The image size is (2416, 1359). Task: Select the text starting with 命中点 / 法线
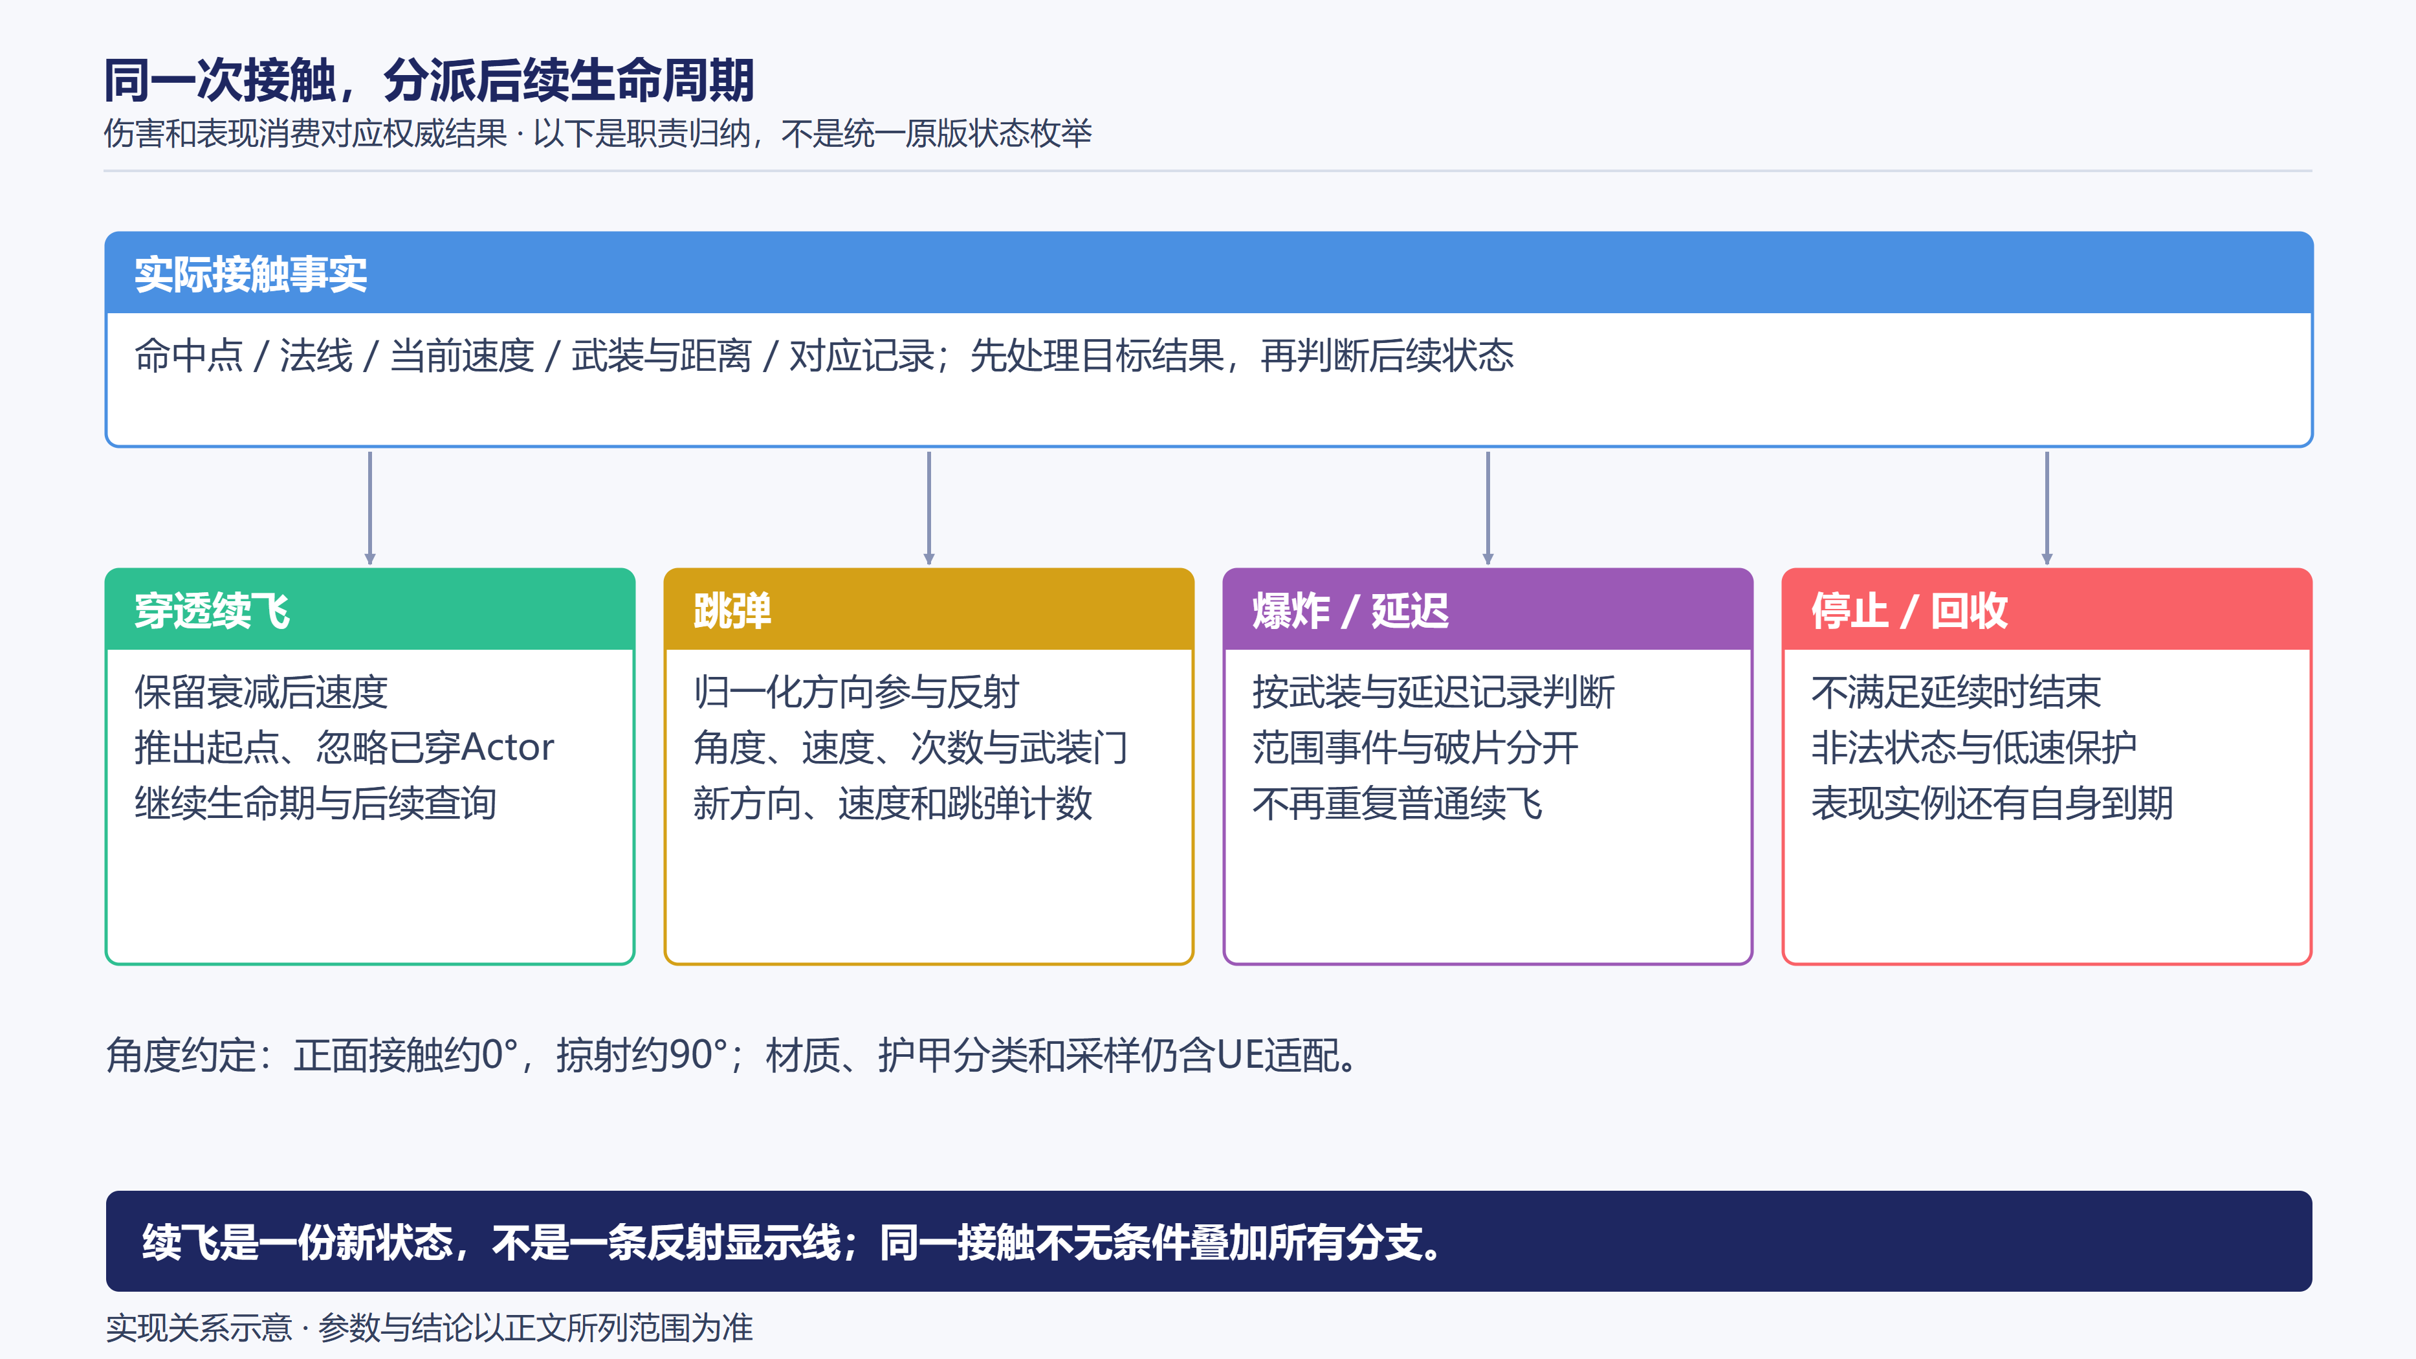point(824,355)
